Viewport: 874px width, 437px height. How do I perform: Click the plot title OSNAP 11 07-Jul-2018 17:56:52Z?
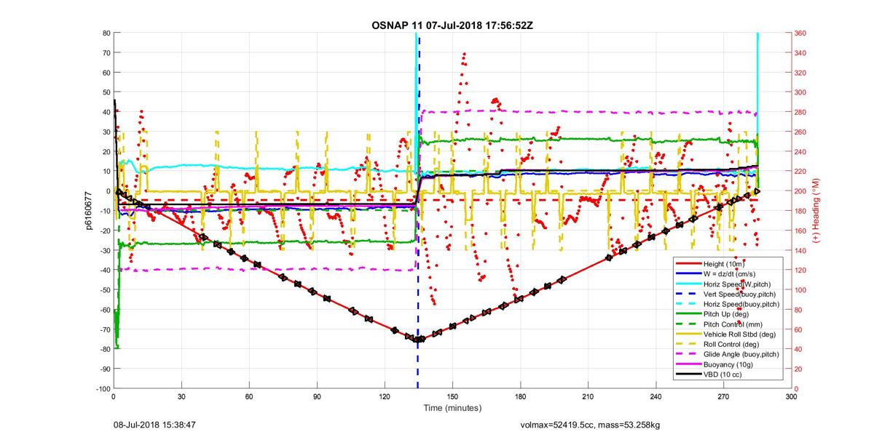point(453,25)
